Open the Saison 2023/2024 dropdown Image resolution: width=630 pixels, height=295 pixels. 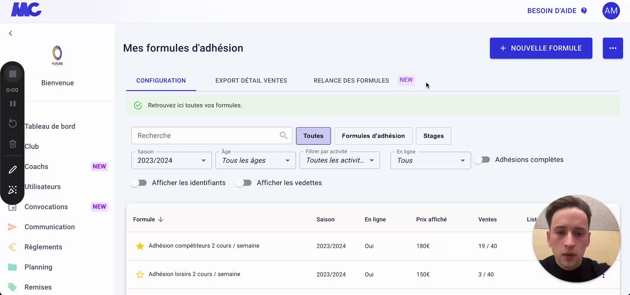[171, 161]
